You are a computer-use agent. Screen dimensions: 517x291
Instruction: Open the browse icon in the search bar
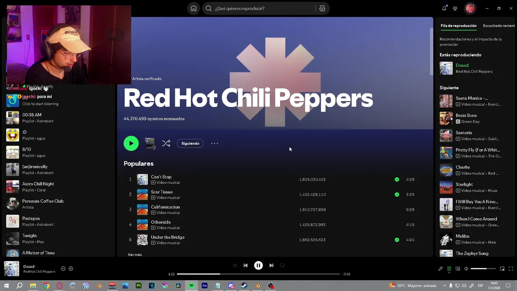[322, 8]
